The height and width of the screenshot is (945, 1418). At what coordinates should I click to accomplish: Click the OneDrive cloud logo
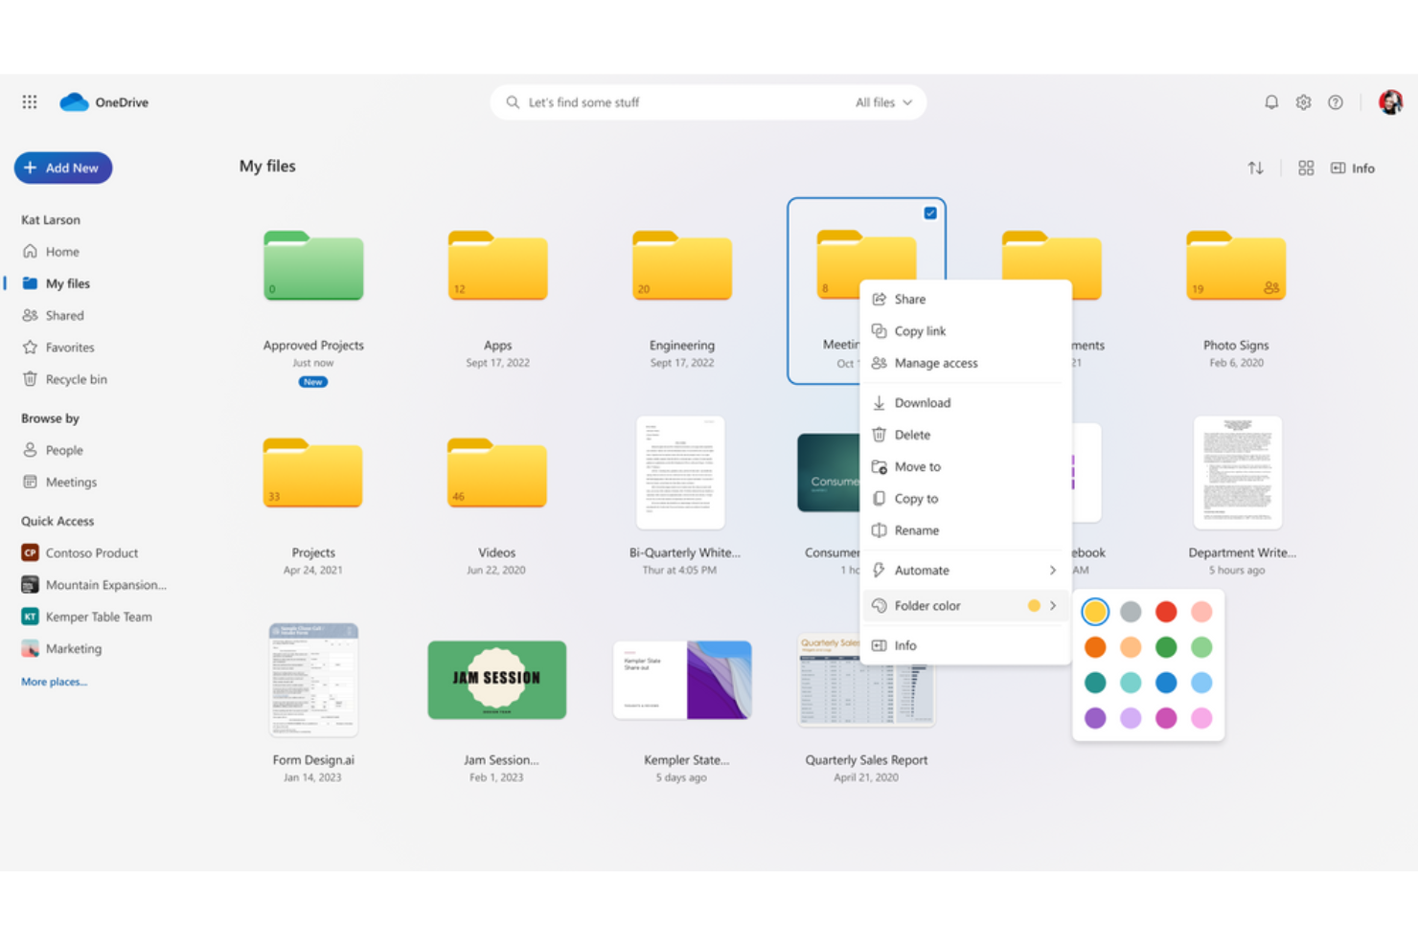pos(74,101)
